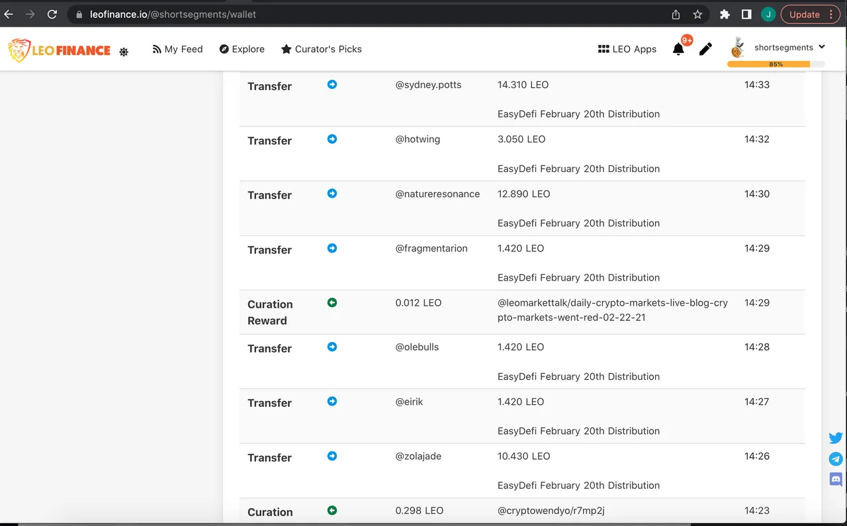Click the Curation Reward label at 14:29

point(270,312)
